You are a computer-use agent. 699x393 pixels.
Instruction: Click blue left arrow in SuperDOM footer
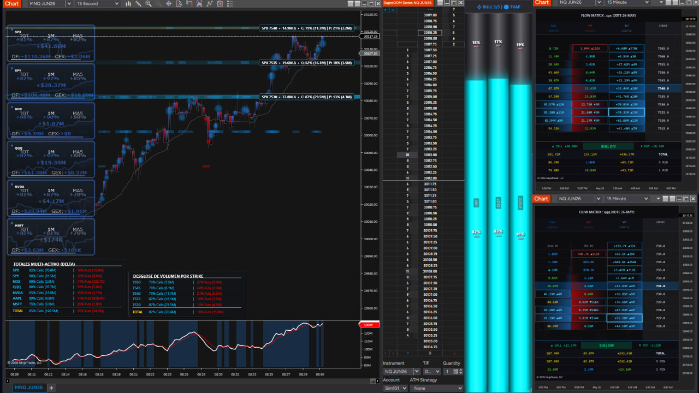tap(386, 353)
